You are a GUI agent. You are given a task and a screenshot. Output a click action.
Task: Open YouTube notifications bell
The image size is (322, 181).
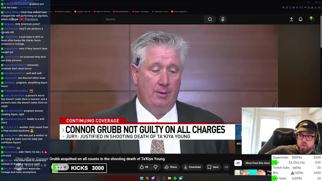pos(300,19)
